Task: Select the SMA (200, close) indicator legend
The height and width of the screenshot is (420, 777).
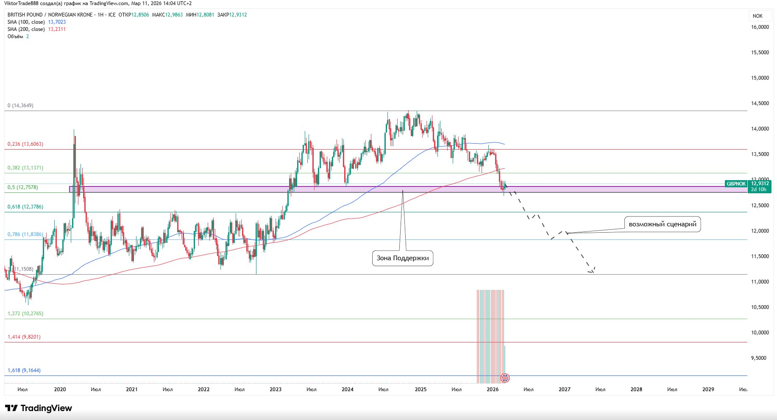Action: coord(26,29)
